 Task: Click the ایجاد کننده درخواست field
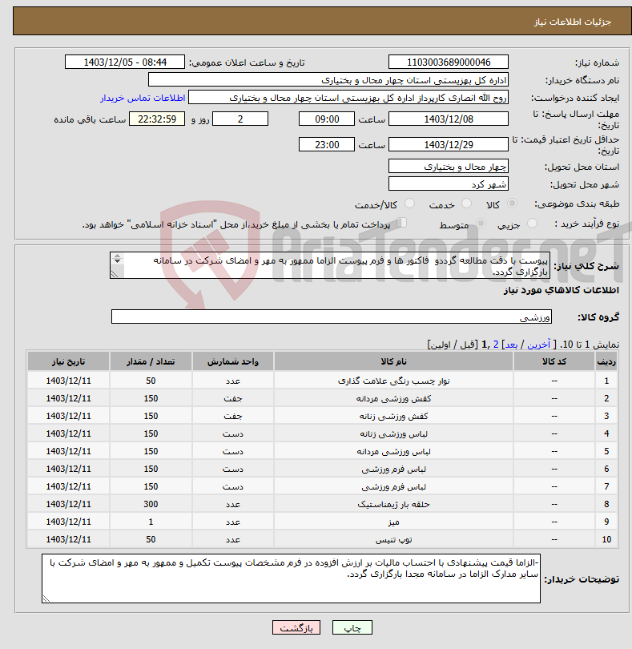click(348, 98)
